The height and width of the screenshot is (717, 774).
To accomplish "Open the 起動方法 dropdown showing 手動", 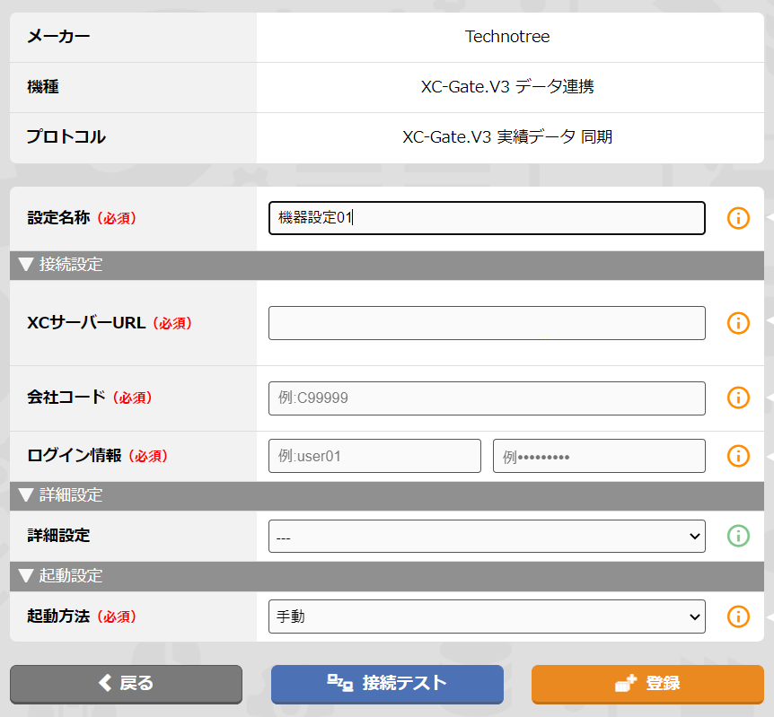I will (x=487, y=616).
